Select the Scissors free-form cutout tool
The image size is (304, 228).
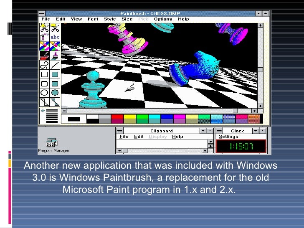coord(44,28)
